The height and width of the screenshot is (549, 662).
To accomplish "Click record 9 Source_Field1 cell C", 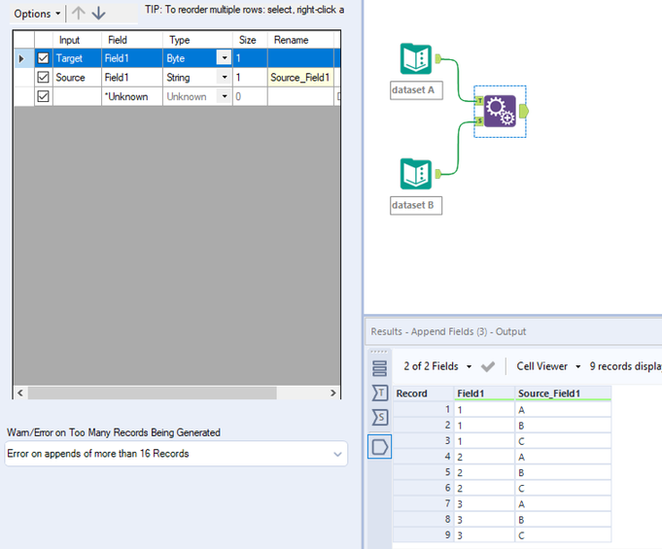I will tap(563, 535).
